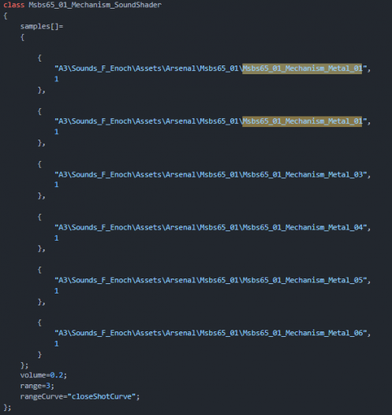Click the volume=0.2 line
Viewport: 392px width, 415px height.
[43, 376]
